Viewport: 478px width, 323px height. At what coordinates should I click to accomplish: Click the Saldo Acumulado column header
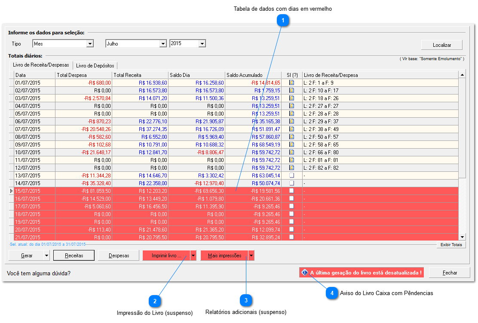point(253,75)
